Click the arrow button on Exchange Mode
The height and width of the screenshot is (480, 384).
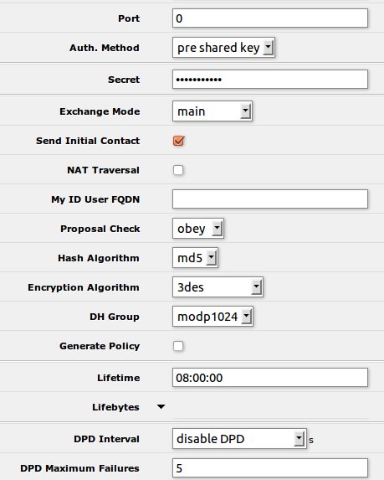(x=245, y=111)
